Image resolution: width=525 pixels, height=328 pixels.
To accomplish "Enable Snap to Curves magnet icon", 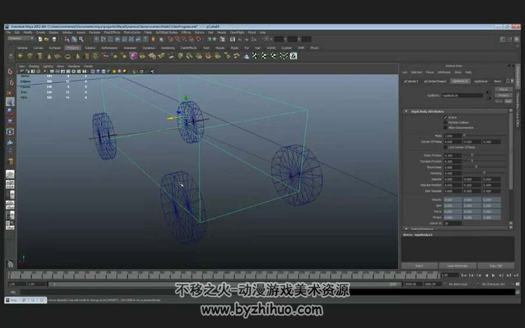I will pos(177,39).
